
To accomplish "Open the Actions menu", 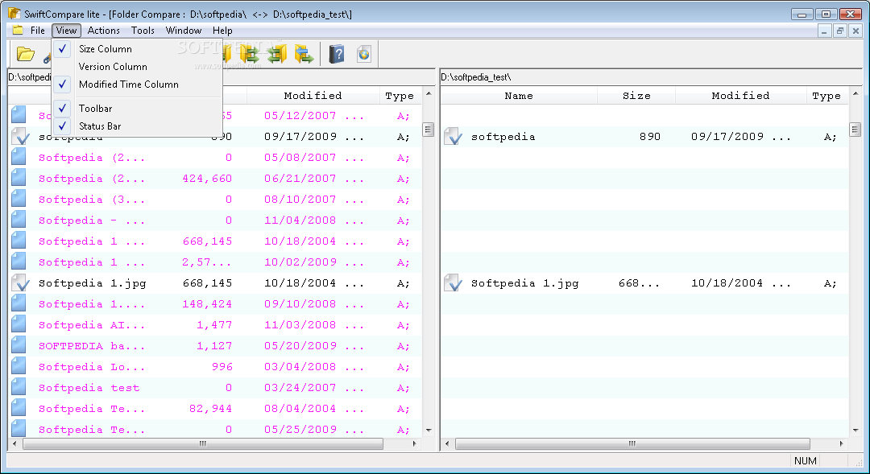I will click(x=104, y=31).
